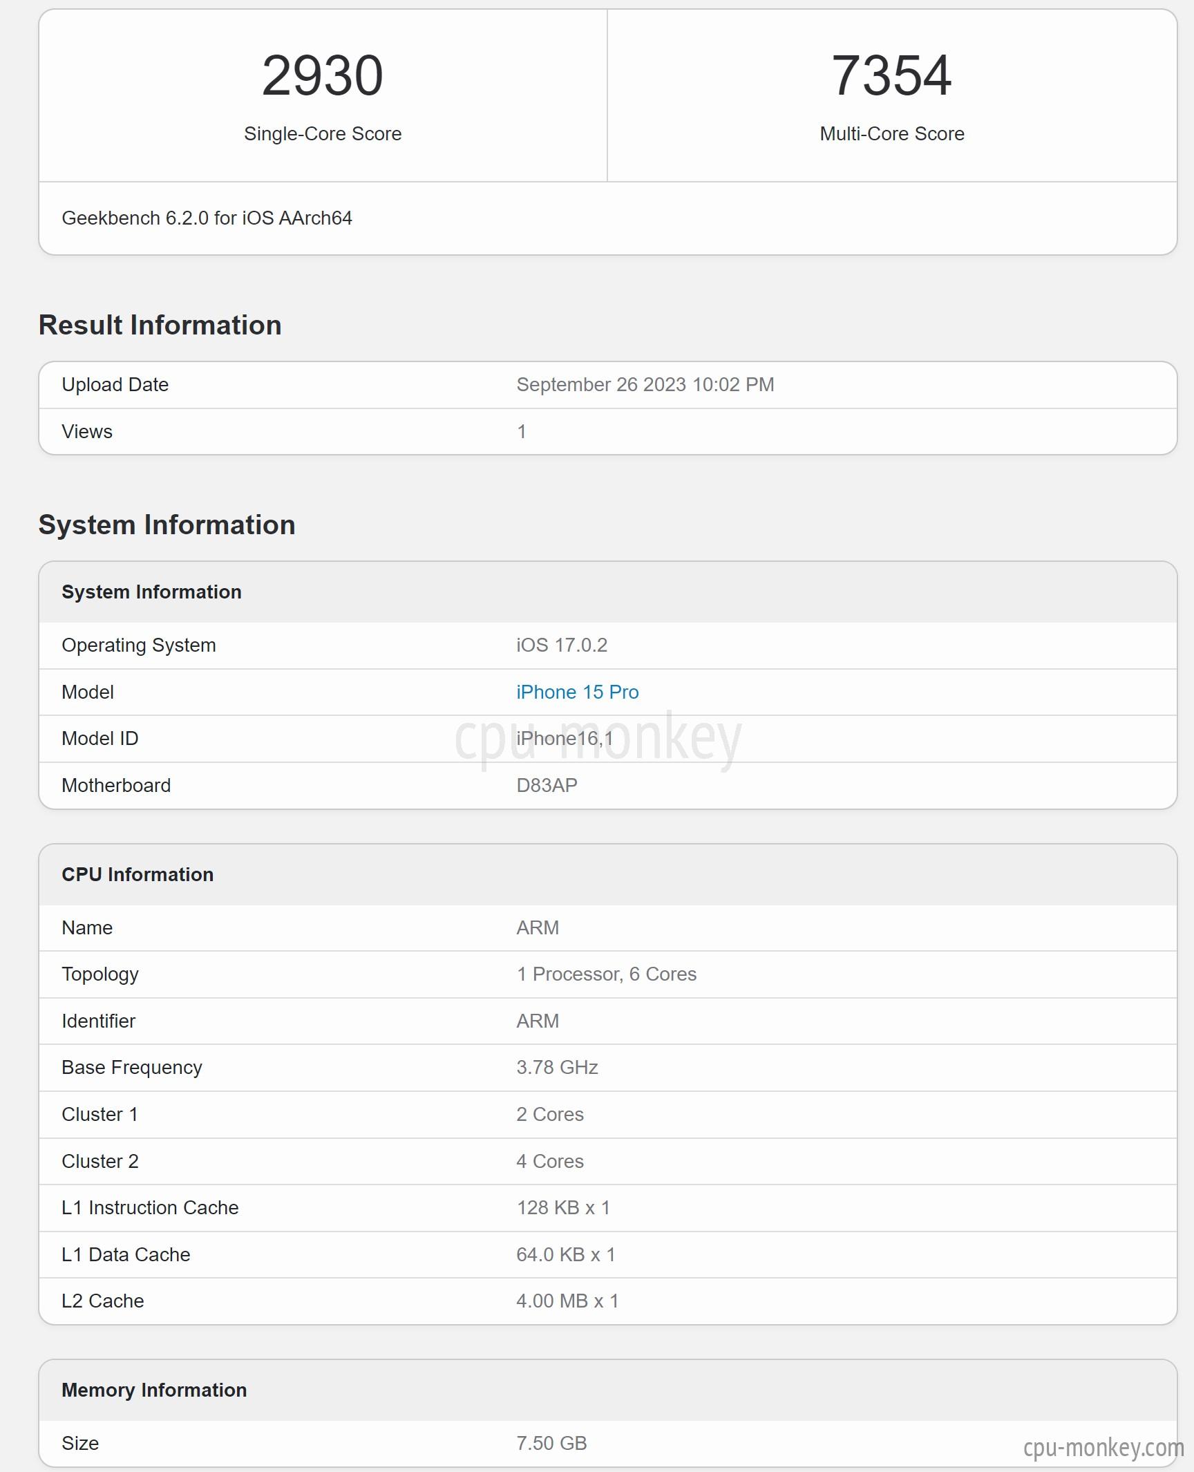This screenshot has height=1472, width=1194.
Task: Click the Views row label
Action: click(87, 431)
